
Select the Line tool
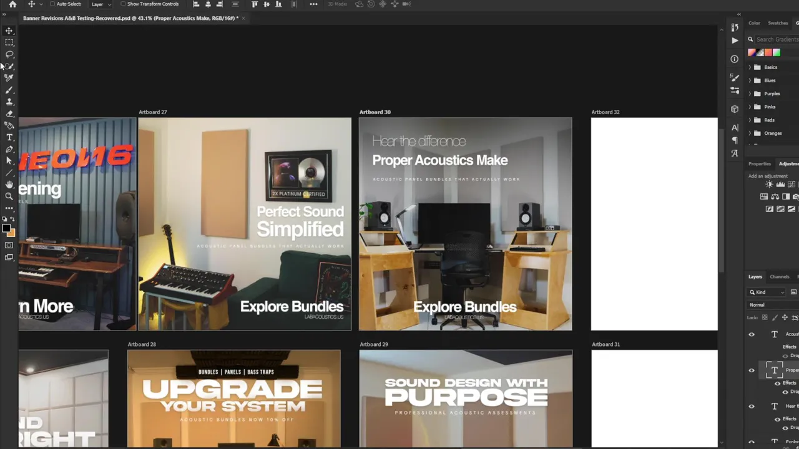point(9,173)
